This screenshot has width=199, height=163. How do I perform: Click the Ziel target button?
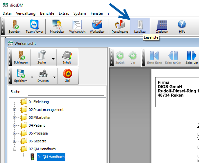pos(67,76)
